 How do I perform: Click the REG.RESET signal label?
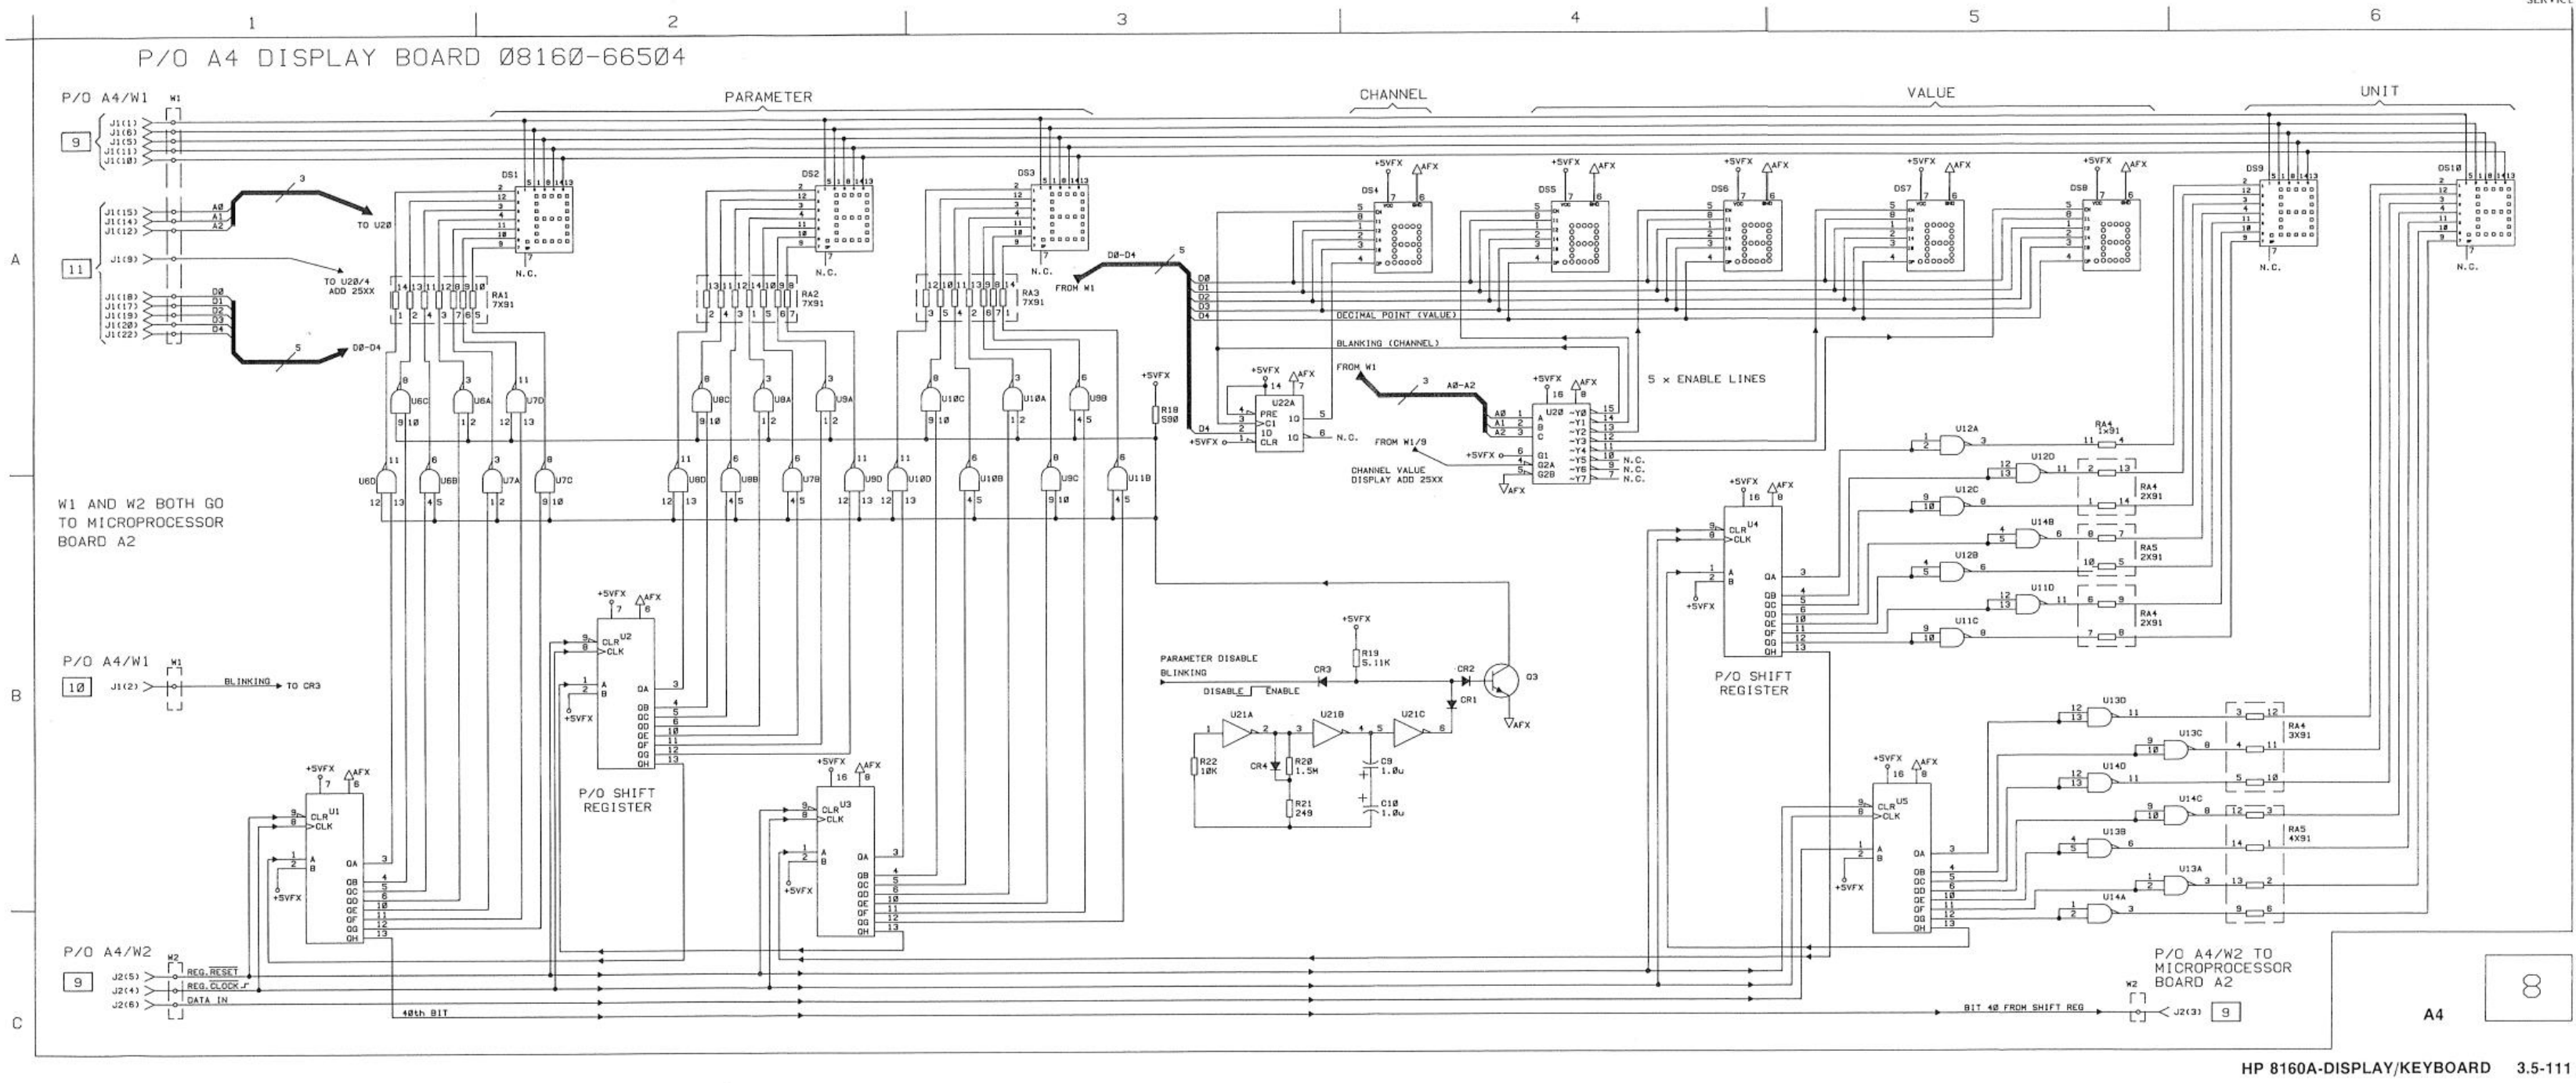(x=212, y=972)
